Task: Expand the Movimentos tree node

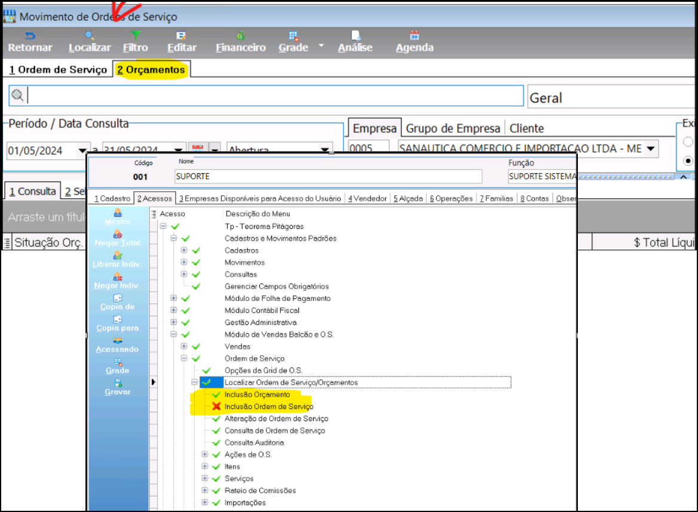Action: click(184, 262)
